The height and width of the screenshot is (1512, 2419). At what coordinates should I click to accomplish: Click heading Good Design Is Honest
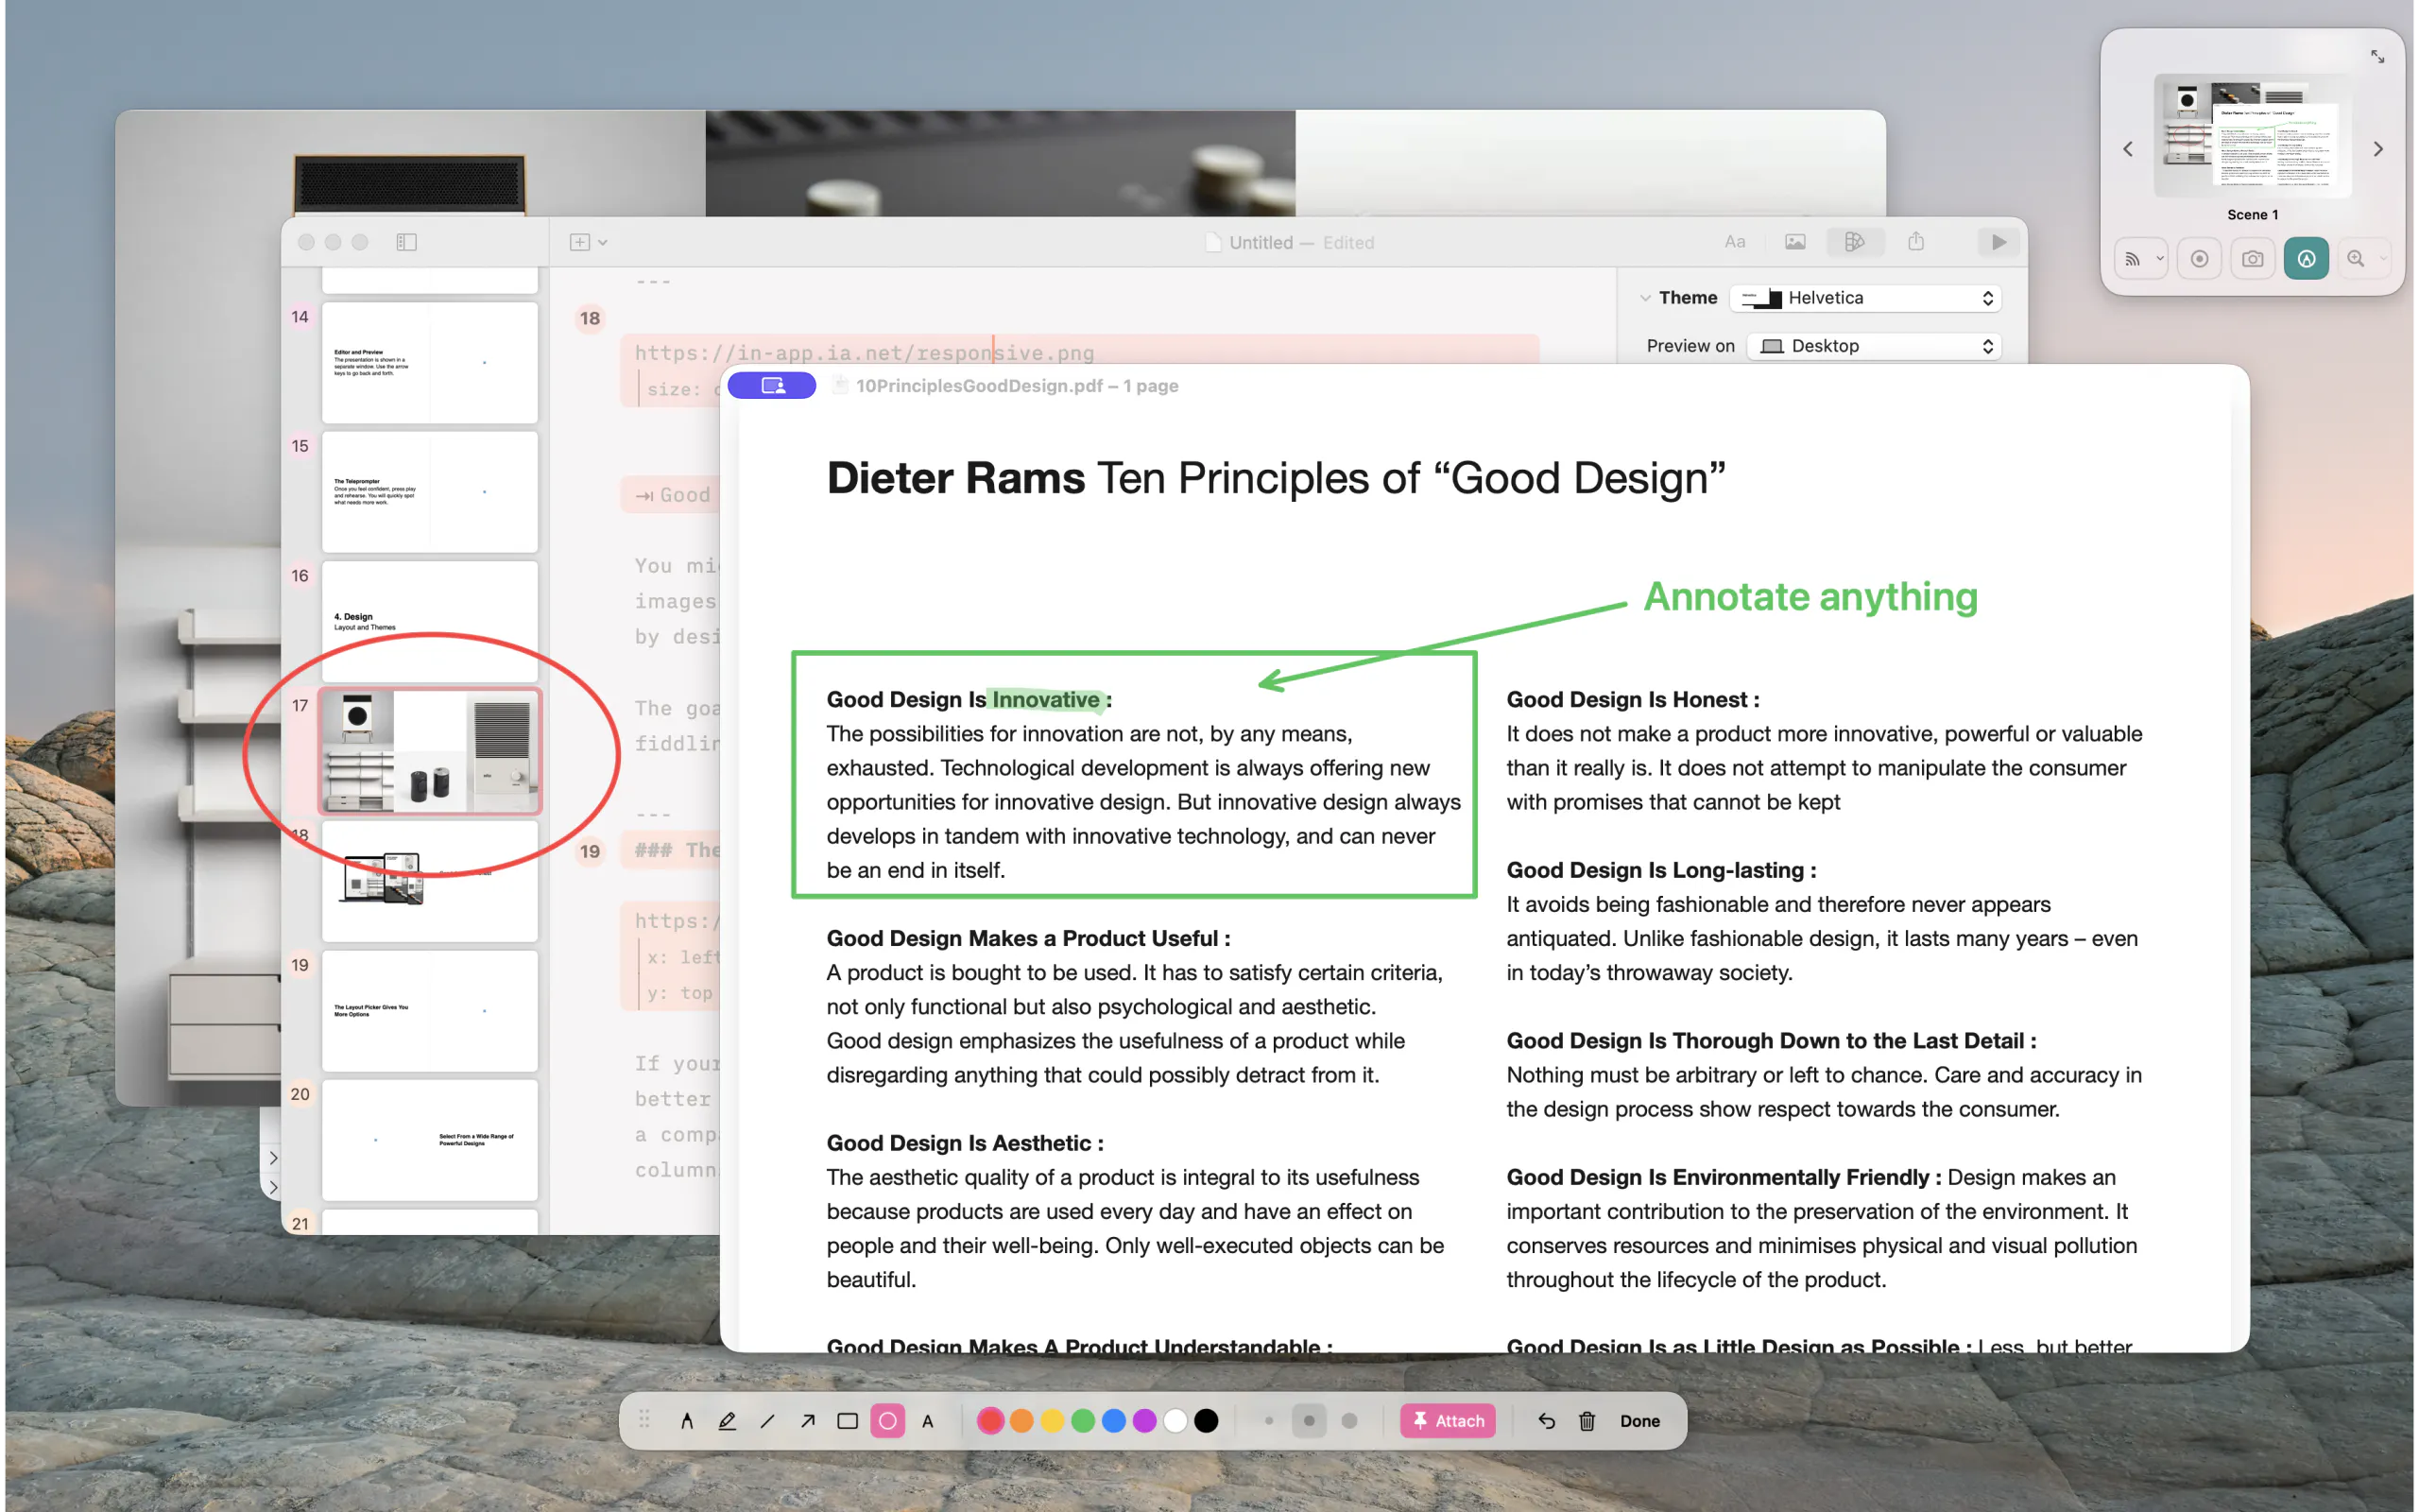pos(1632,700)
